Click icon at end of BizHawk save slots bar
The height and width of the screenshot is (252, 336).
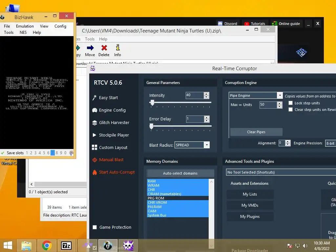point(71,153)
